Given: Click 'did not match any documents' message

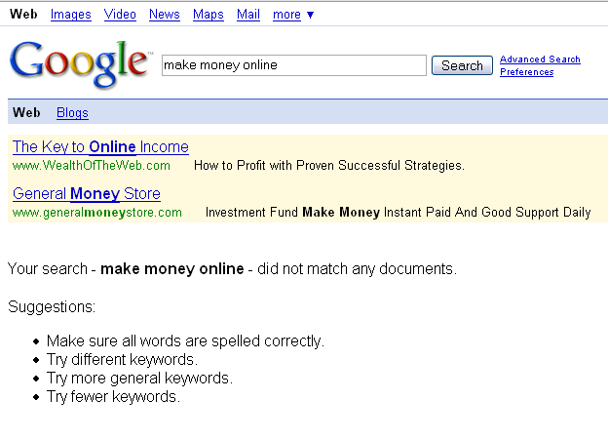Looking at the screenshot, I should (357, 268).
